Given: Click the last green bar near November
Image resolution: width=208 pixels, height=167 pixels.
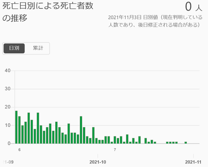Looking at the screenshot, I should [x=186, y=142].
